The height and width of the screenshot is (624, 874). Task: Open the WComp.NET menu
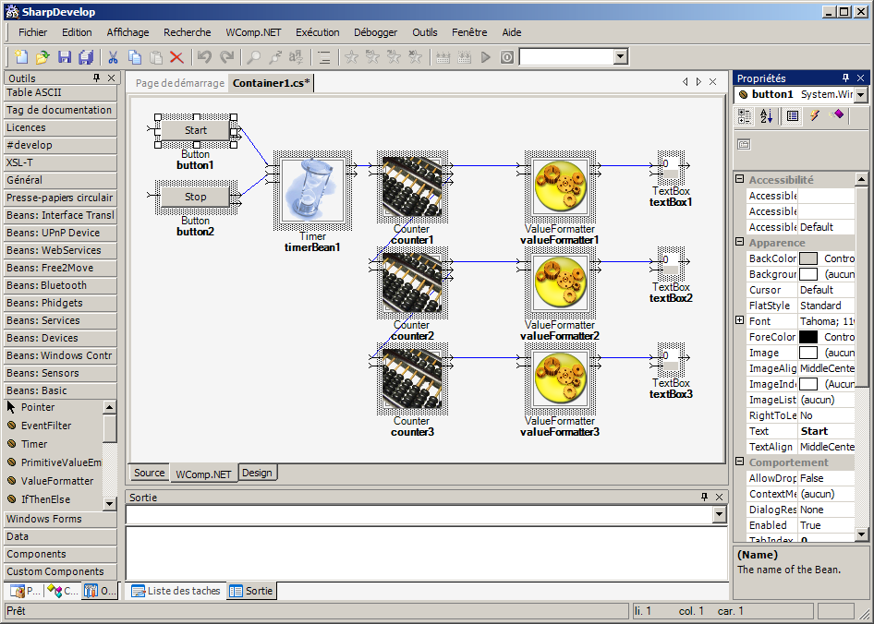(x=253, y=32)
